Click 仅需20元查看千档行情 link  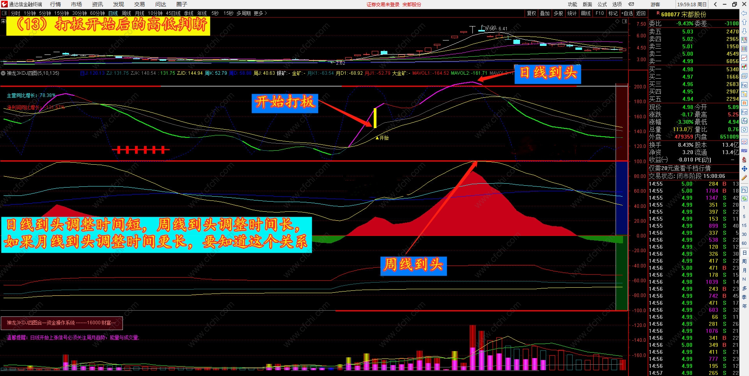click(x=680, y=168)
